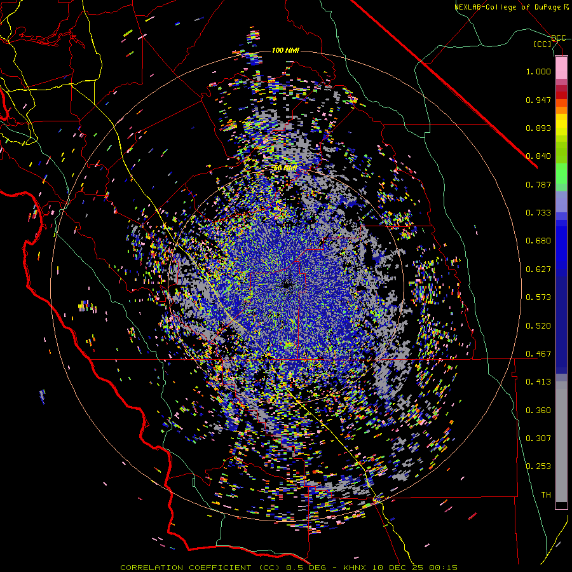The height and width of the screenshot is (572, 572).
Task: Click the BCC legend title
Action: coord(558,38)
